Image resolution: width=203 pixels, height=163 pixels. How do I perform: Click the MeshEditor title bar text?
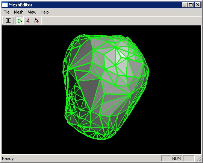click(x=20, y=5)
